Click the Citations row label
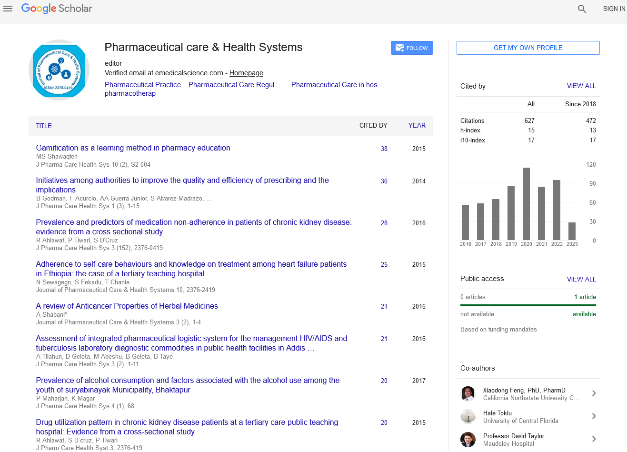 pos(472,121)
